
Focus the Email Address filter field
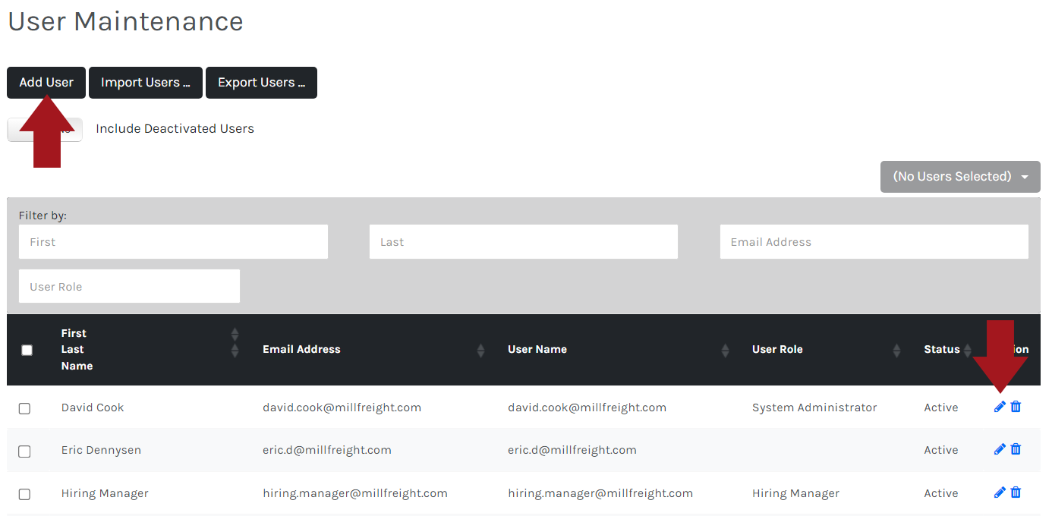point(874,242)
